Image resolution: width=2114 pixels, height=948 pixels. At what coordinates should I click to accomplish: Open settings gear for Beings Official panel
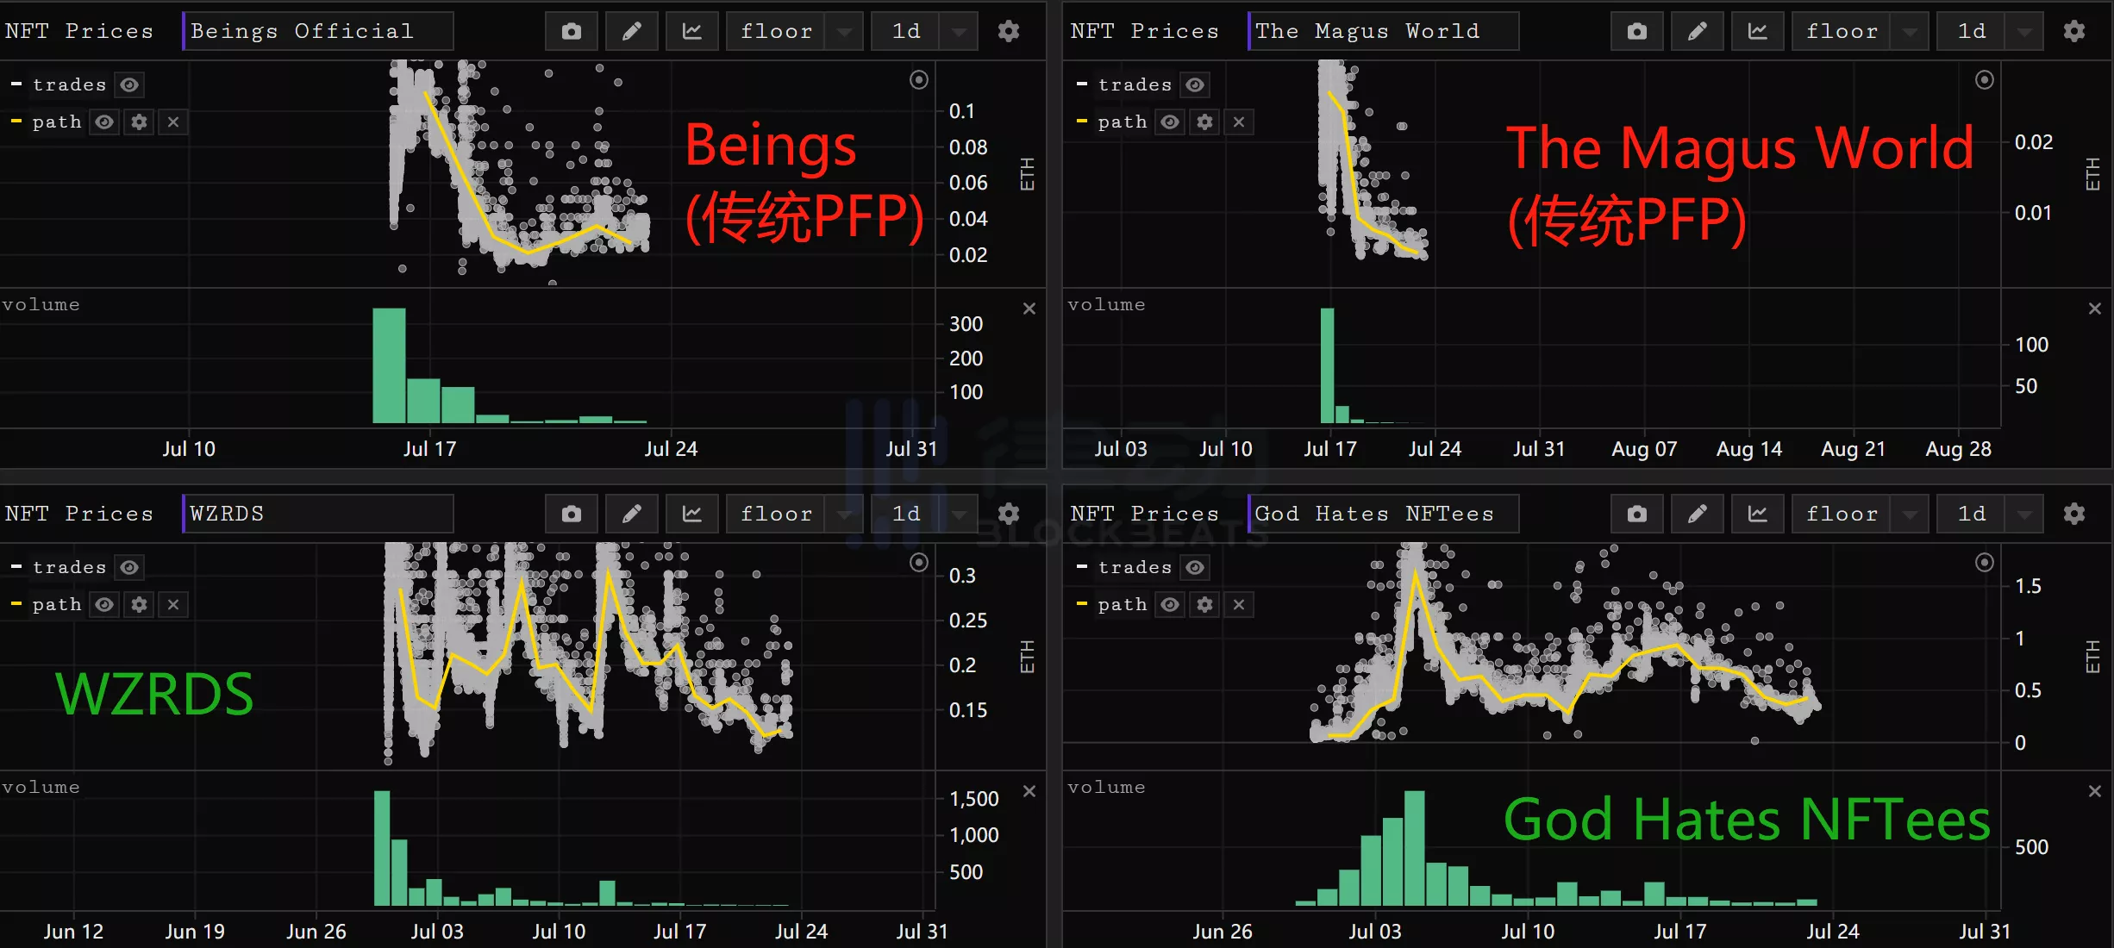point(1009,32)
